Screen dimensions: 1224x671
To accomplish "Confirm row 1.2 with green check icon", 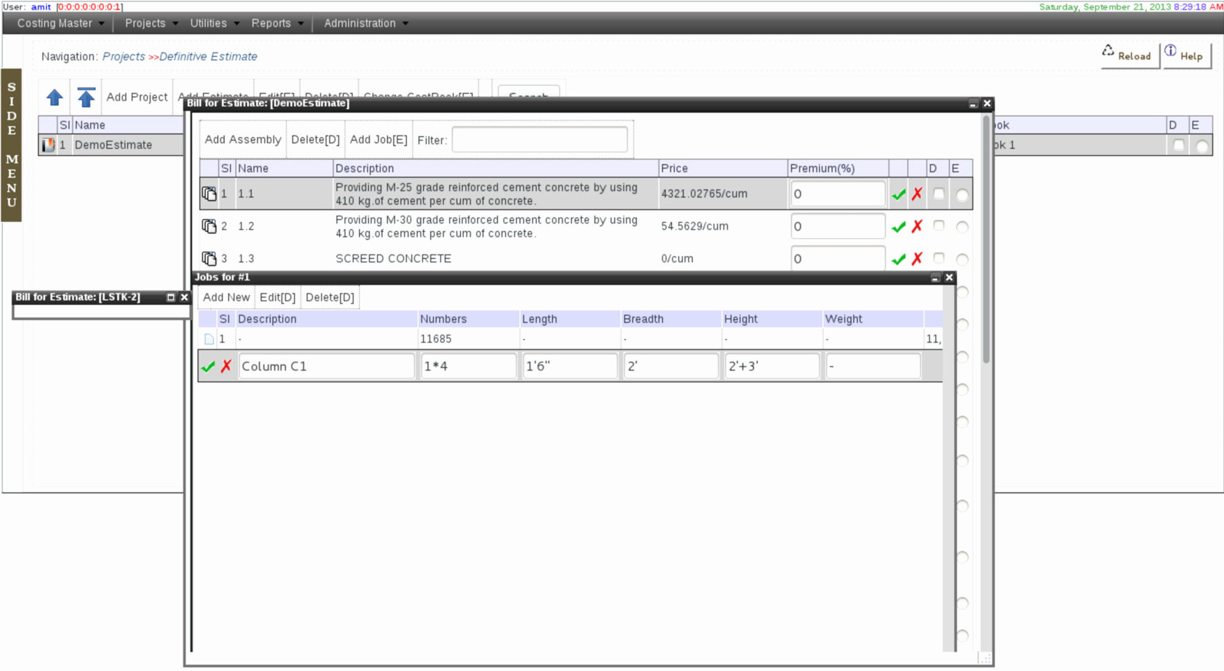I will 899,226.
